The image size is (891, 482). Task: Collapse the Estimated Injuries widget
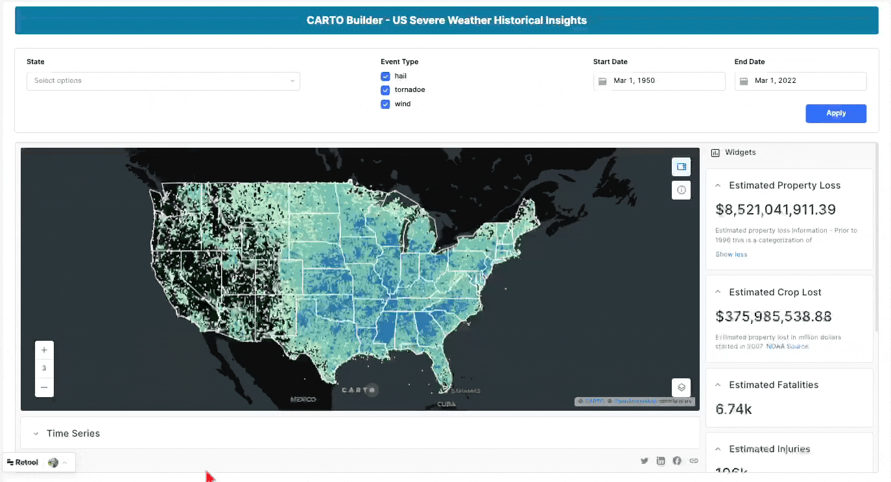(718, 449)
